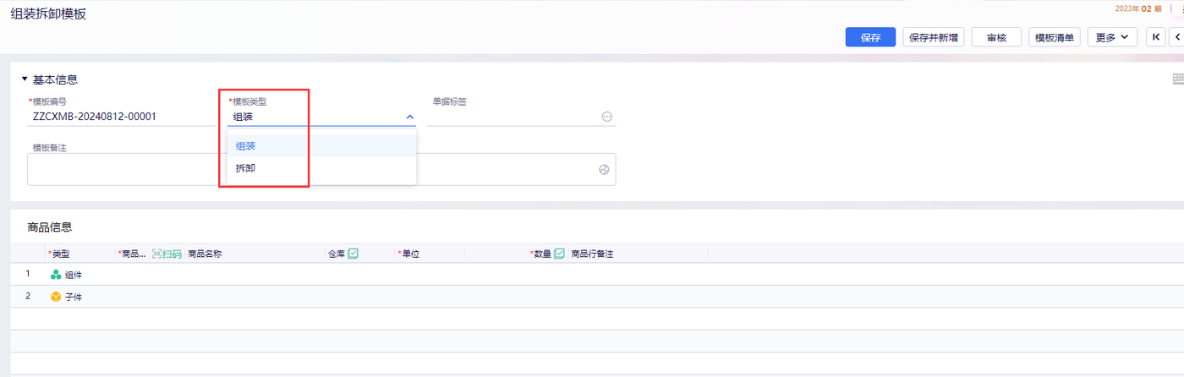Image resolution: width=1184 pixels, height=377 pixels.
Task: Click the 单位 column header
Action: coord(408,254)
